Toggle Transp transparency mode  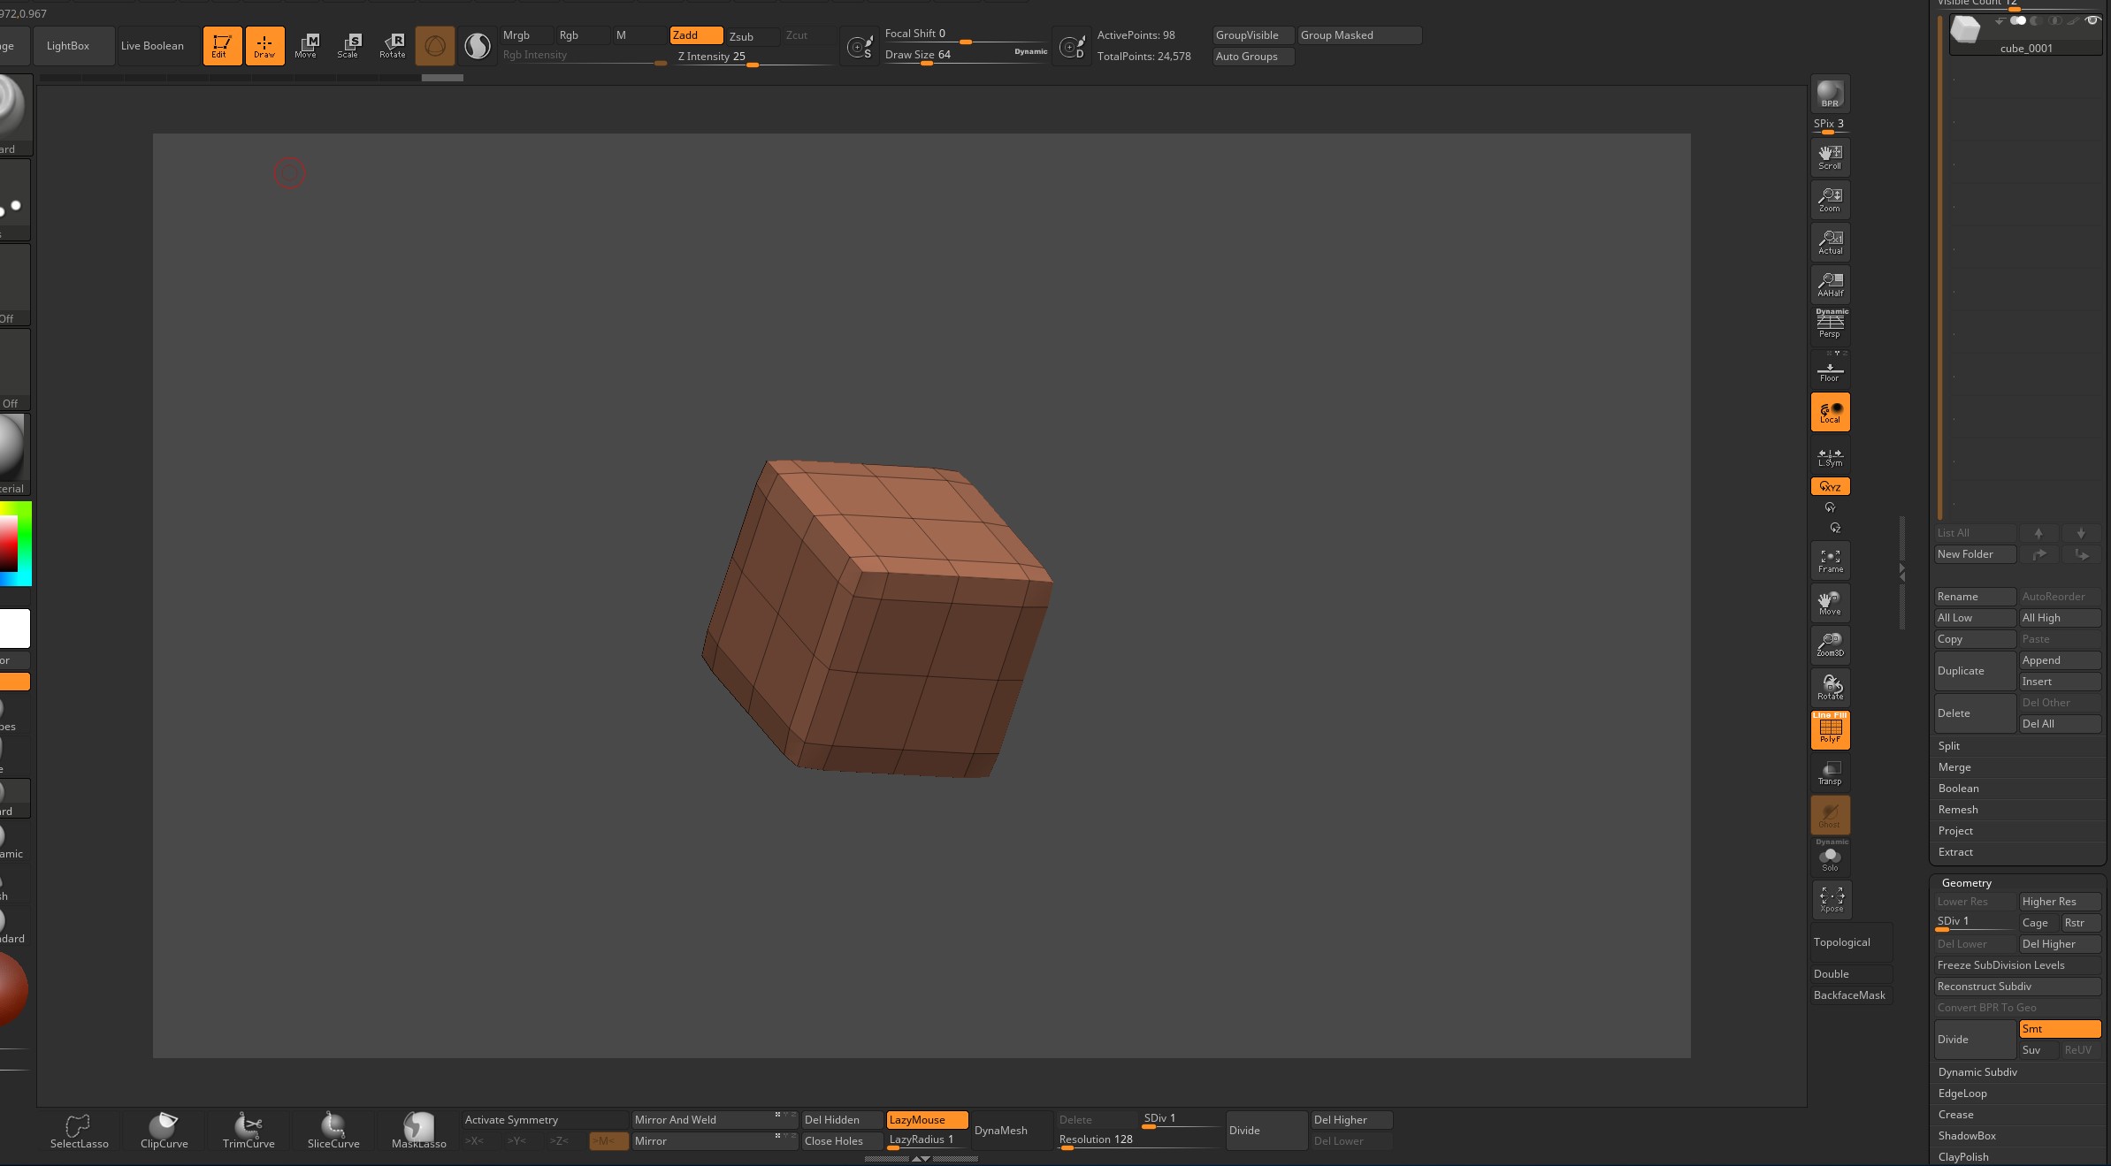coord(1830,773)
